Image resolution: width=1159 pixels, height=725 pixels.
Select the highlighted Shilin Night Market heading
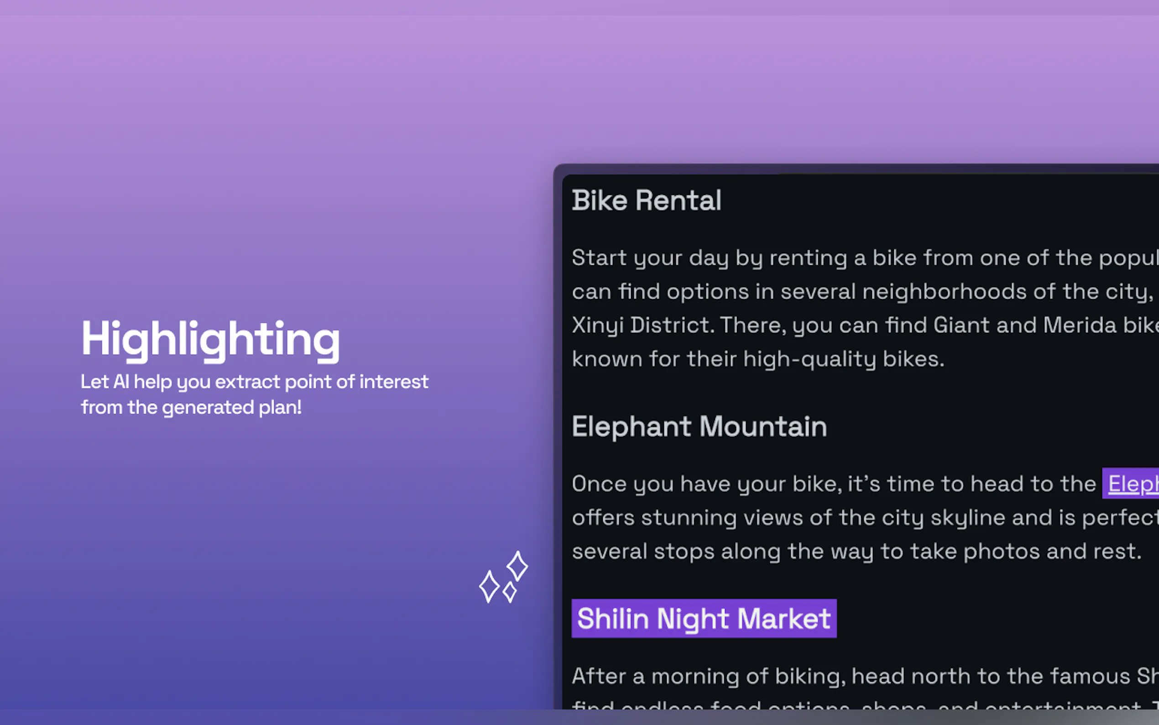click(x=703, y=619)
